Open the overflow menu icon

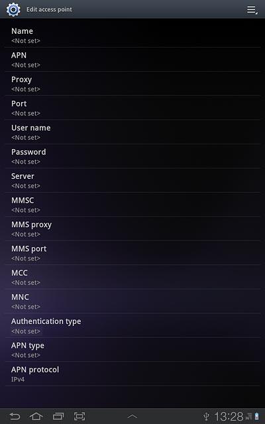coord(252,10)
